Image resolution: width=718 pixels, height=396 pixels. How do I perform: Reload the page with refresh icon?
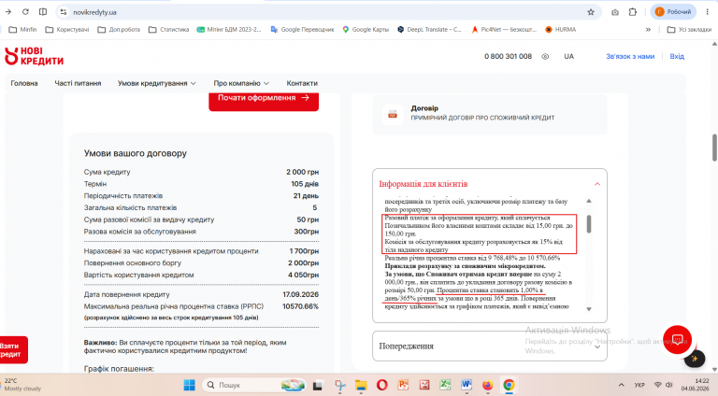pos(25,12)
